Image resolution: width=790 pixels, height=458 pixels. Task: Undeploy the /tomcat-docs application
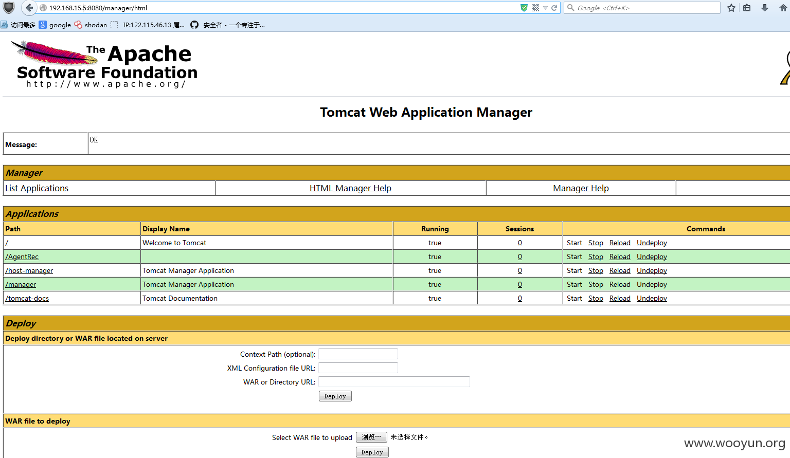click(x=652, y=298)
